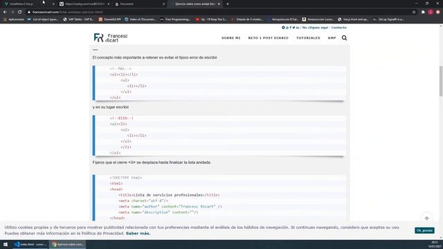Switch to the unpkg.com vue tab

click(x=84, y=4)
